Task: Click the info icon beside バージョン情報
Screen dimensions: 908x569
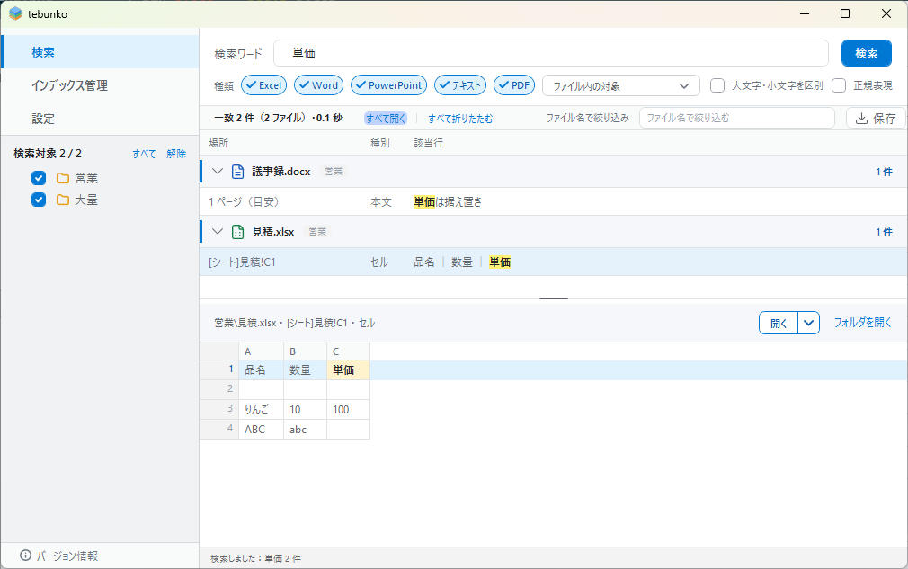Action: click(x=25, y=556)
